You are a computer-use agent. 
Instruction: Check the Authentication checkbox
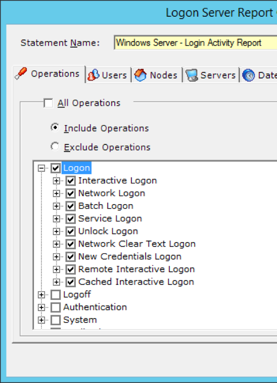pos(56,308)
